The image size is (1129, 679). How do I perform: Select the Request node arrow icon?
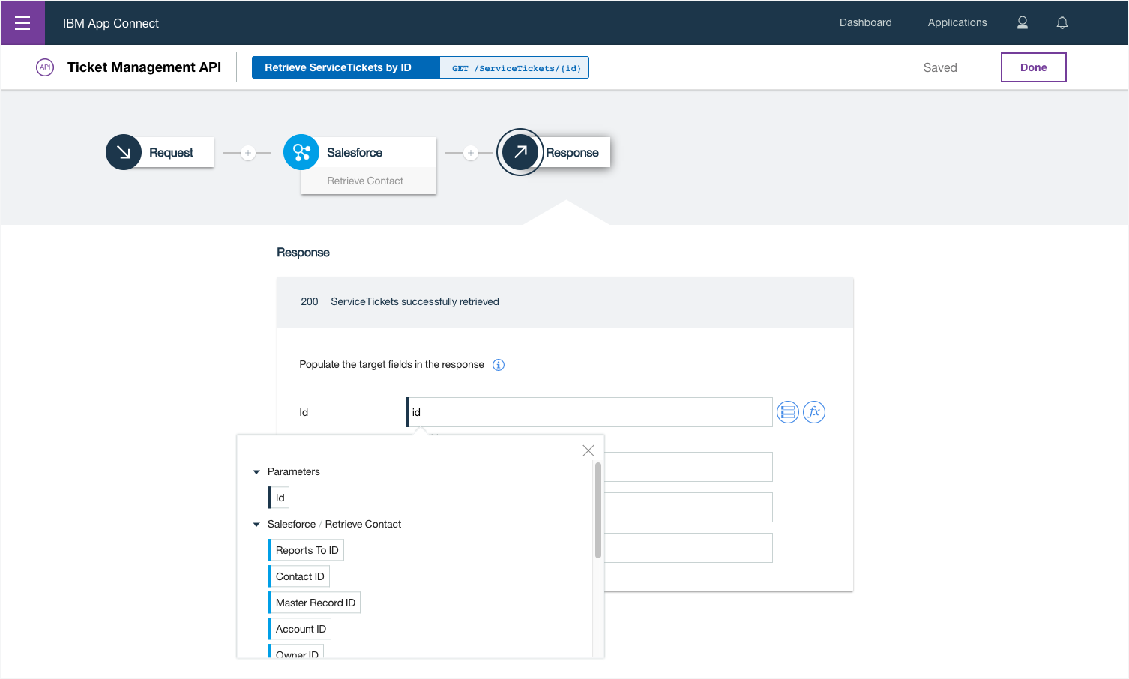124,152
